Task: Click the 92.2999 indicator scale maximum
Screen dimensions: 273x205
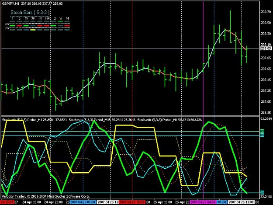Action: point(266,119)
